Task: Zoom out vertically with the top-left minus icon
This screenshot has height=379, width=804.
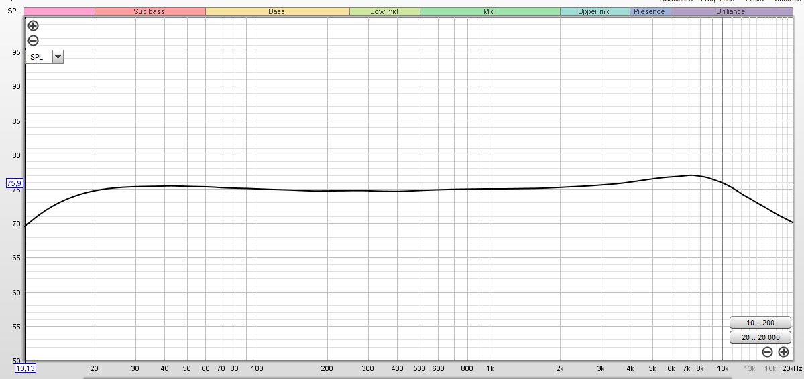Action: 33,40
